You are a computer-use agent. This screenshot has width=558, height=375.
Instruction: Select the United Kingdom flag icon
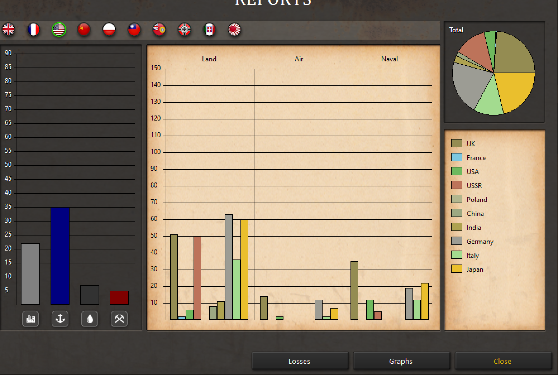(9, 29)
